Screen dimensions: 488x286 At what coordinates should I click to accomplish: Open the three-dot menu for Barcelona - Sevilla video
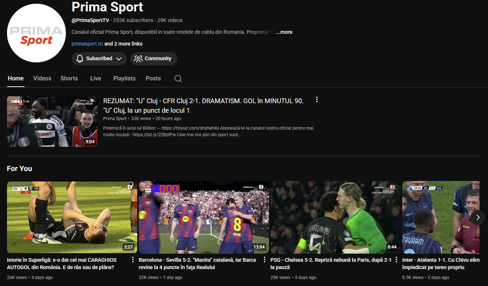265,260
